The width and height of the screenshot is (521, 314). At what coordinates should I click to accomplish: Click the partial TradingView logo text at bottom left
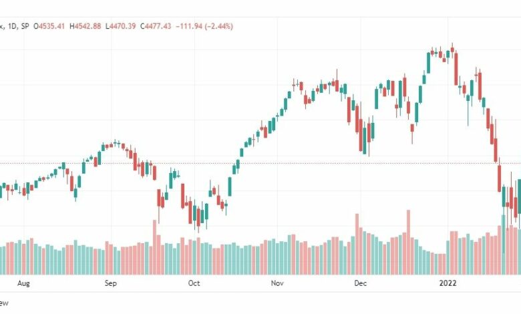4,303
